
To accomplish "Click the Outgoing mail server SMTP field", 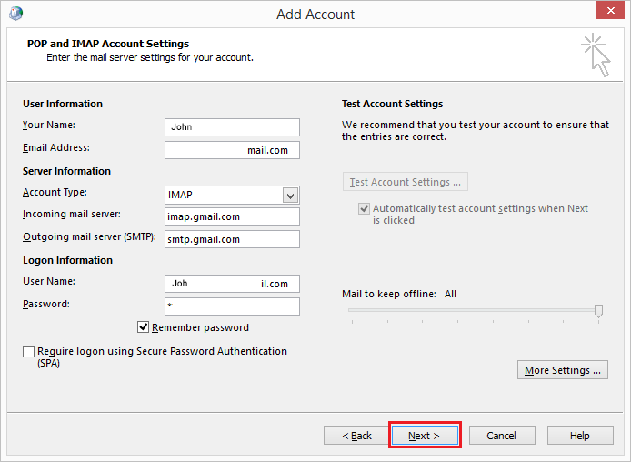I will [232, 239].
